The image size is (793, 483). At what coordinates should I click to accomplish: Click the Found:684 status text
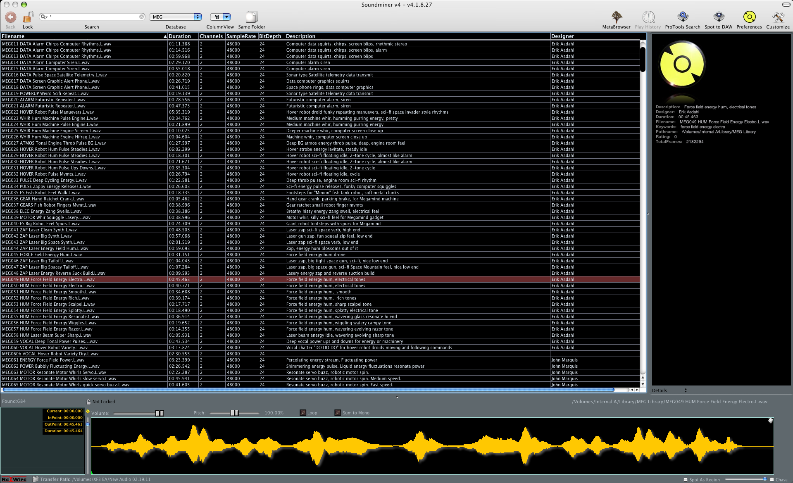coord(14,401)
